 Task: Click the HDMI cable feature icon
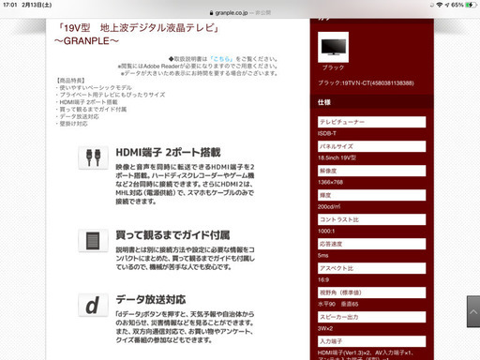point(93,157)
